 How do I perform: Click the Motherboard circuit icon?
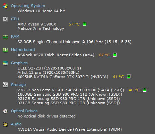(x=5, y=50)
